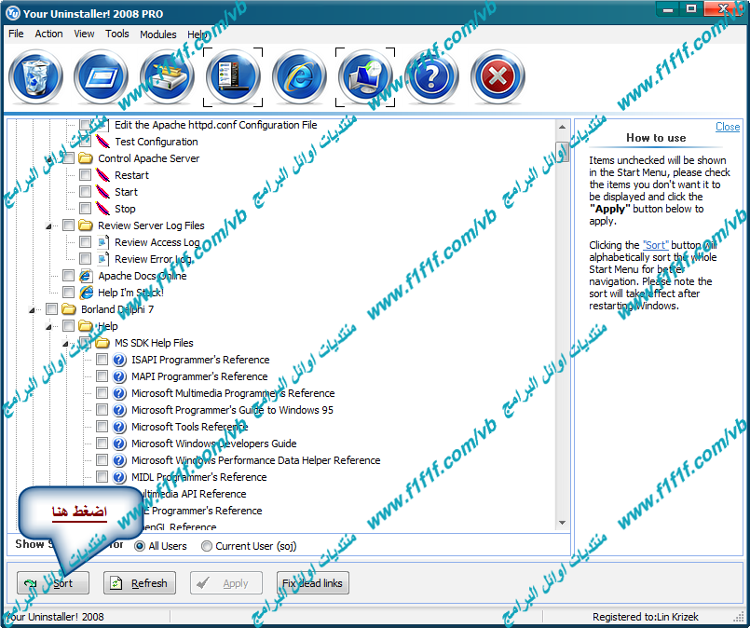Viewport: 750px width, 628px height.
Task: Tick the checkbox next to Restart
Action: tap(86, 175)
